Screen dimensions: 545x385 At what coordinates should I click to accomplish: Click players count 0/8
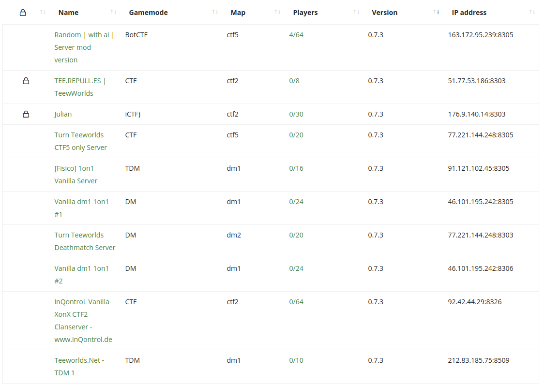coord(294,81)
